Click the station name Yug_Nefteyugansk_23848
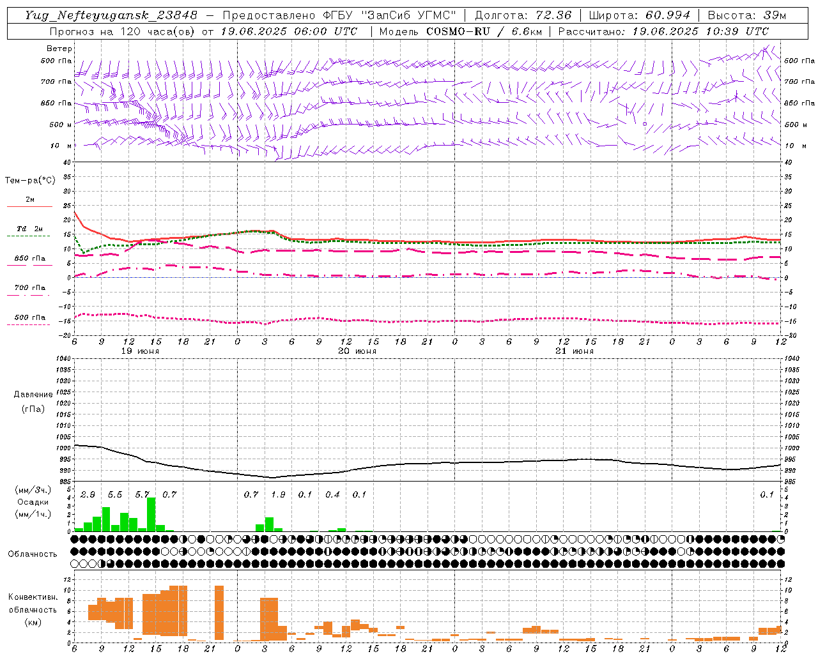The width and height of the screenshot is (818, 654). click(111, 15)
